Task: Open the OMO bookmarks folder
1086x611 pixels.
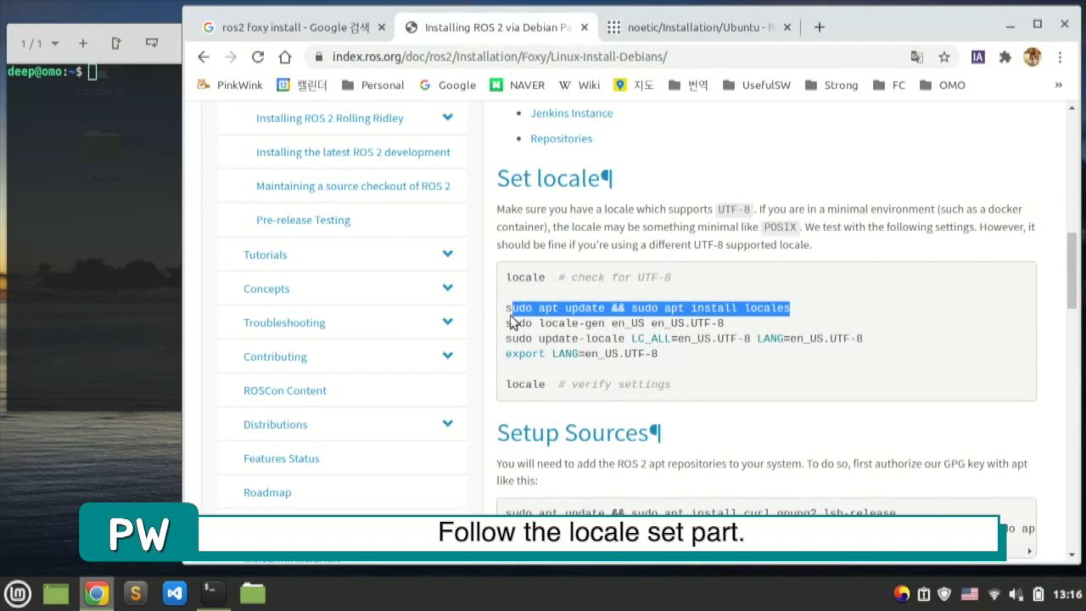Action: 942,85
